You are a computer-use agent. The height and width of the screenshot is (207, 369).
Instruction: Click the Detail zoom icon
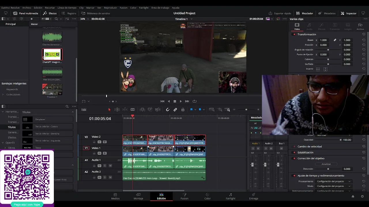[220, 110]
